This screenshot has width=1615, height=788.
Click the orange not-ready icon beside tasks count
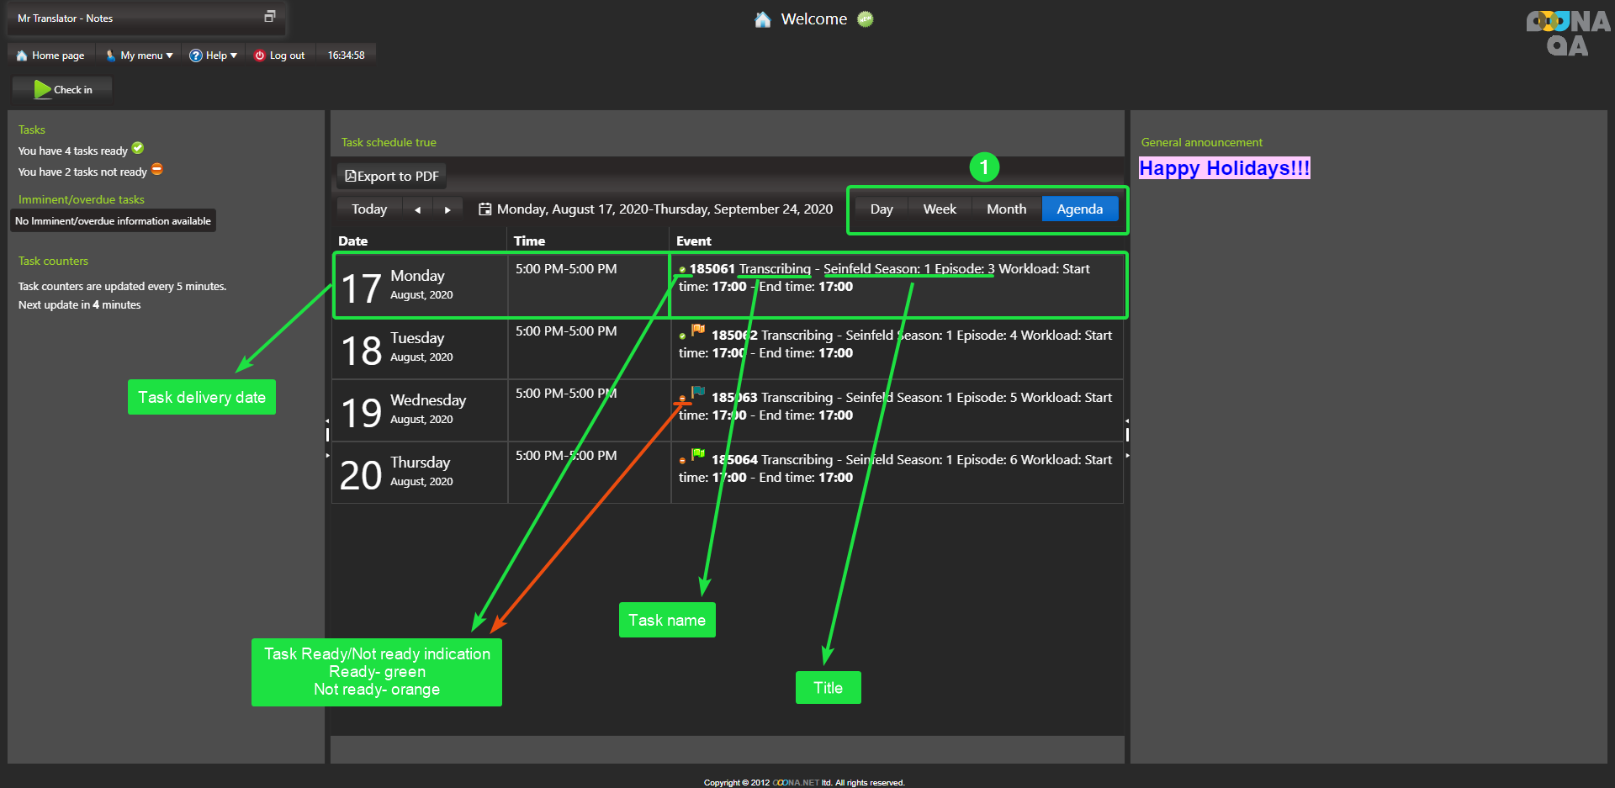tap(157, 170)
